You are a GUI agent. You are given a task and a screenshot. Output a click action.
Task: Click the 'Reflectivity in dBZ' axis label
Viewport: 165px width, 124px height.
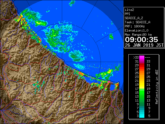pyautogui.click(x=157, y=87)
